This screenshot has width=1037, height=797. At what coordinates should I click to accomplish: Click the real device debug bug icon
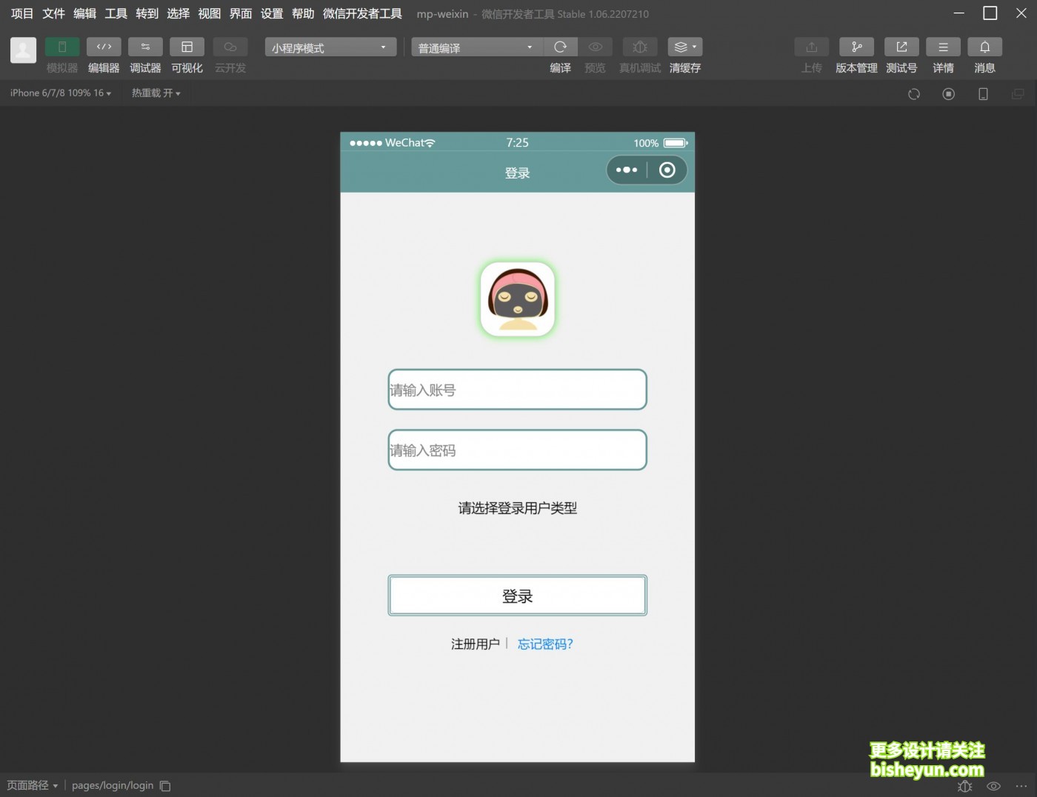pos(640,47)
